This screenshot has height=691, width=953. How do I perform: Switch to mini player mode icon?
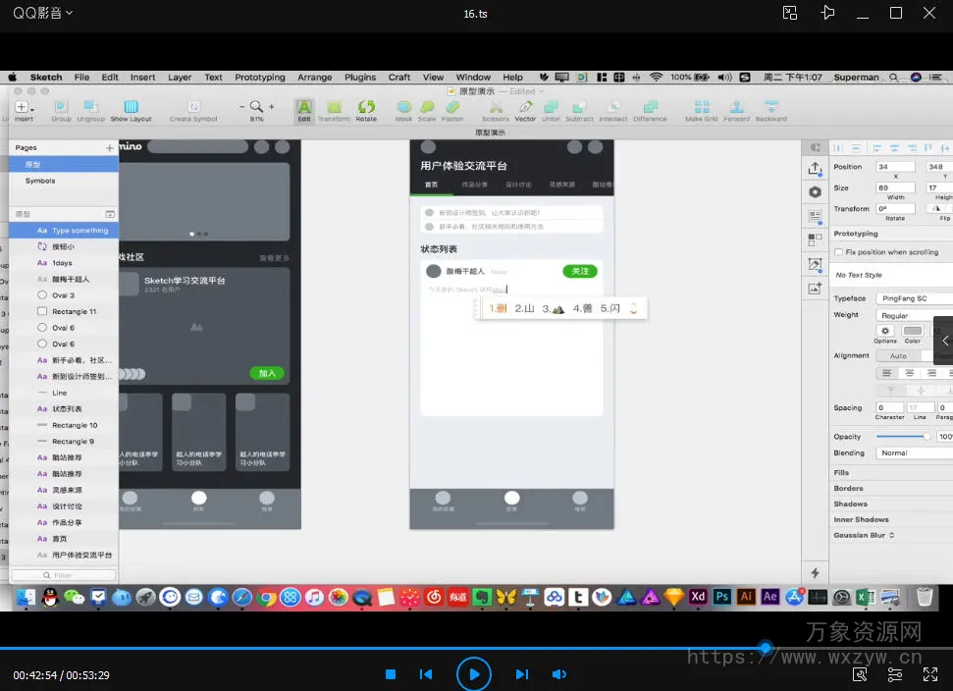[790, 13]
